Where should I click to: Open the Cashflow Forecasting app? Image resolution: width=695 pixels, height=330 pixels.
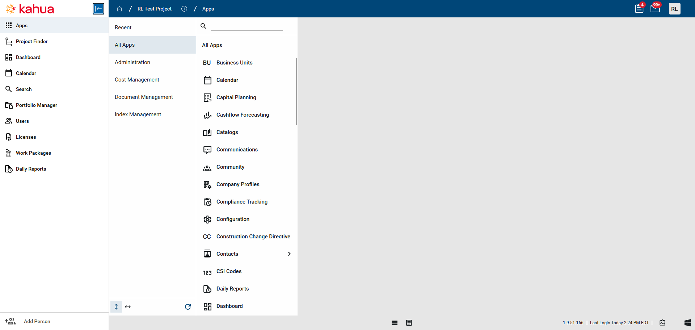(243, 115)
